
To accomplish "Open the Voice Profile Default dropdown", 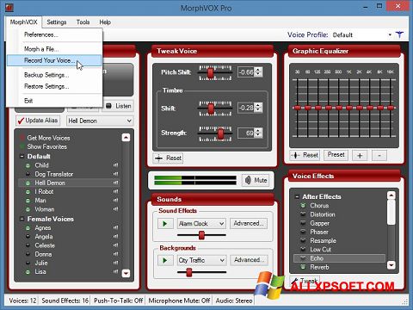I will (390, 35).
